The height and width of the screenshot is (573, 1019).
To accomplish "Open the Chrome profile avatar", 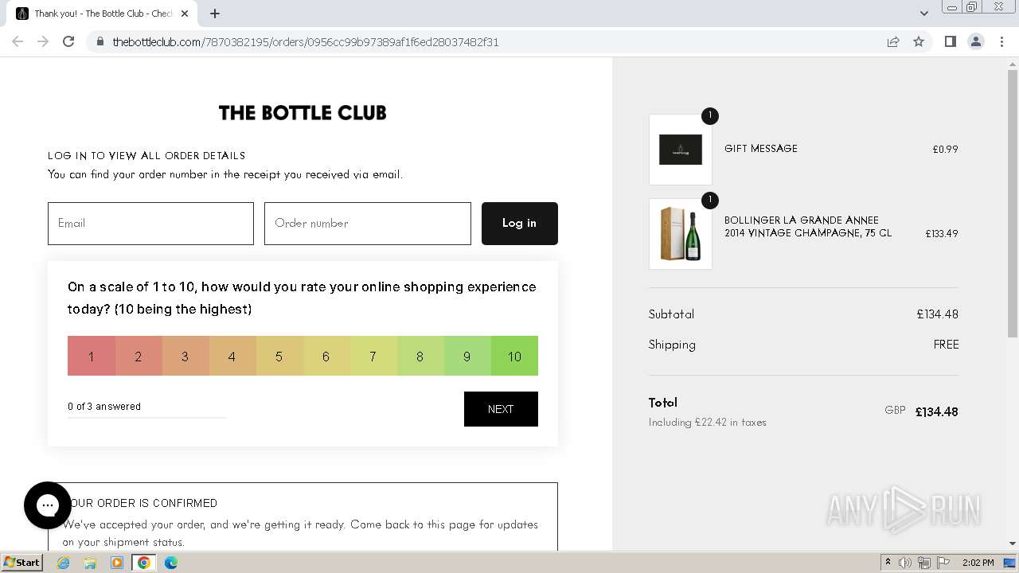I will click(975, 41).
